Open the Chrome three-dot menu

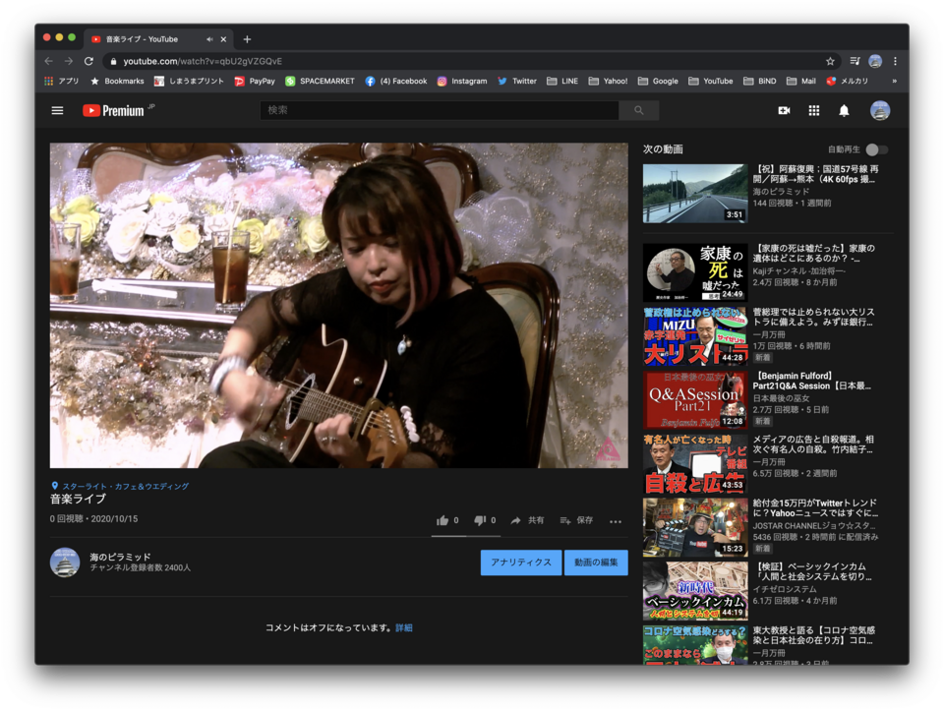pyautogui.click(x=895, y=61)
